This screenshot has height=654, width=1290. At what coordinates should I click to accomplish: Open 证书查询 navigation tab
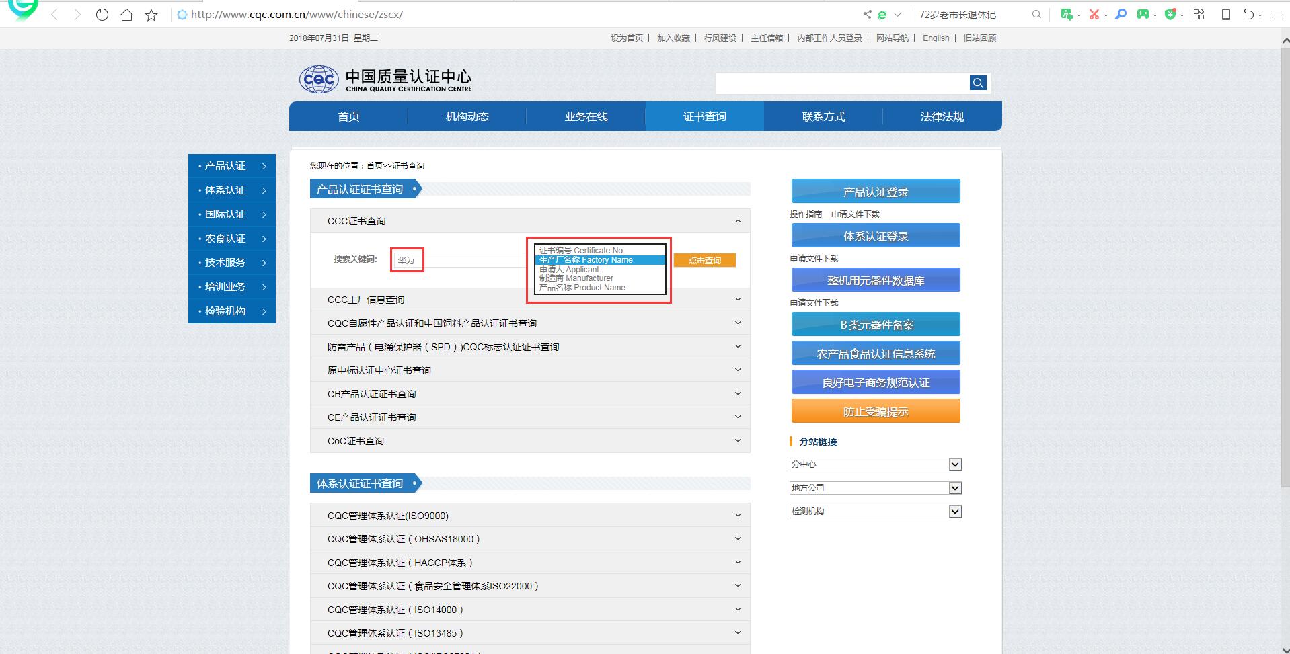coord(704,116)
